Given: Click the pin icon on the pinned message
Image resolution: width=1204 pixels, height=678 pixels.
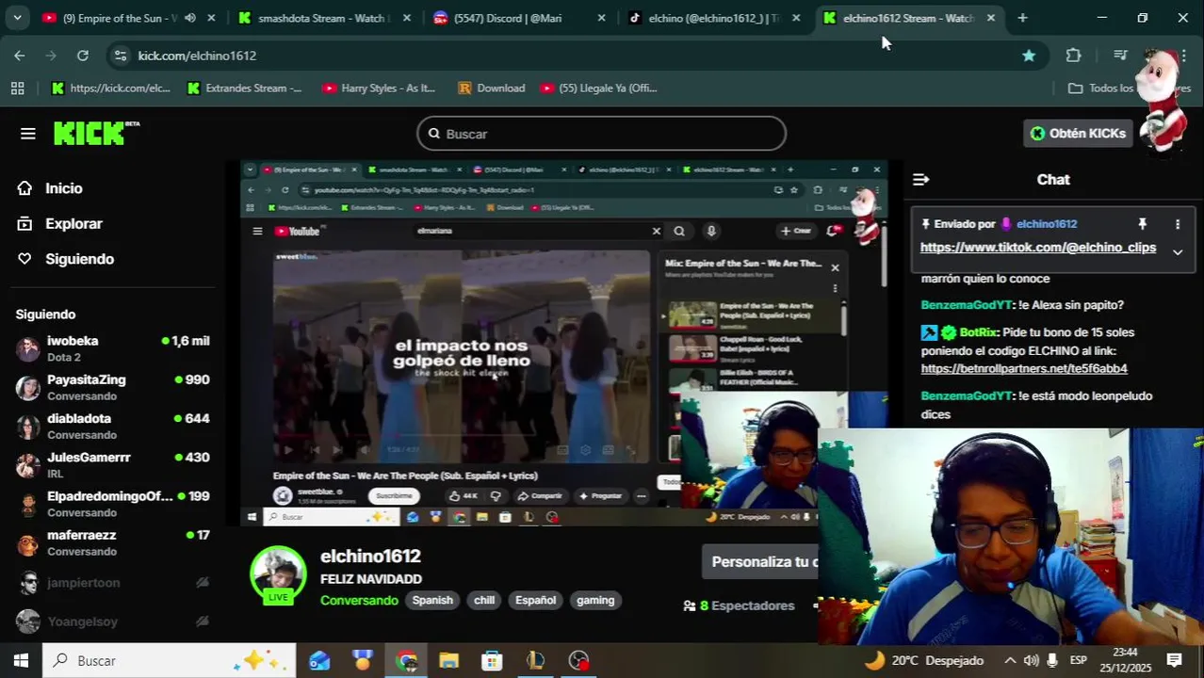Looking at the screenshot, I should [x=1142, y=224].
